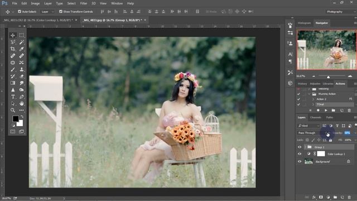Open the Character panel icon
Image resolution: width=357 pixels, height=201 pixels.
(290, 54)
